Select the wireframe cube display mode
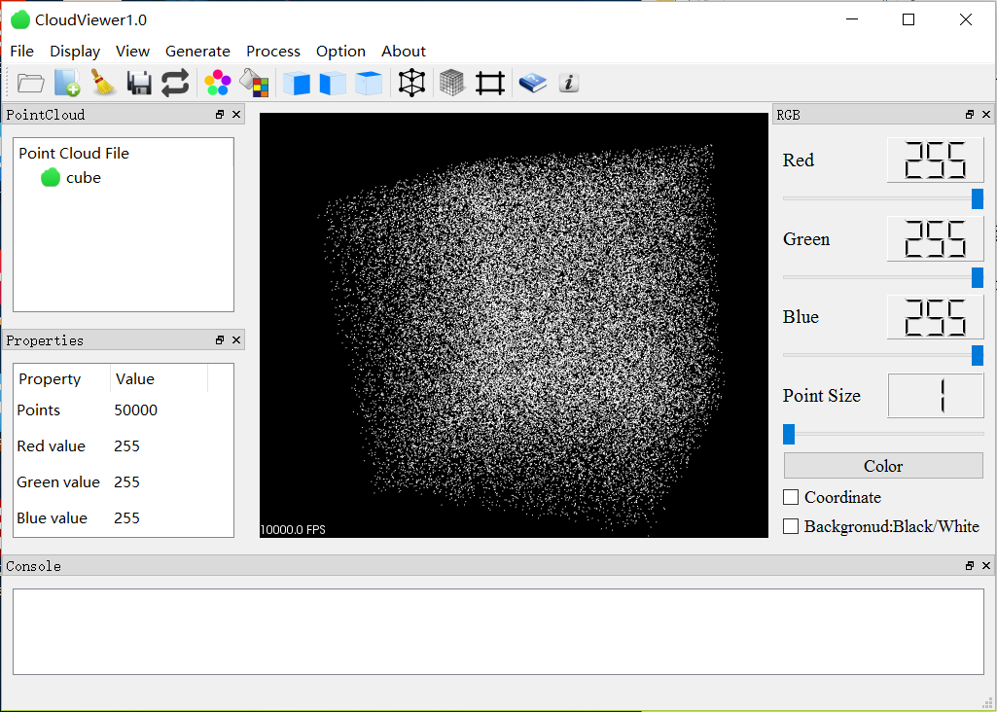This screenshot has height=712, width=997. [411, 83]
